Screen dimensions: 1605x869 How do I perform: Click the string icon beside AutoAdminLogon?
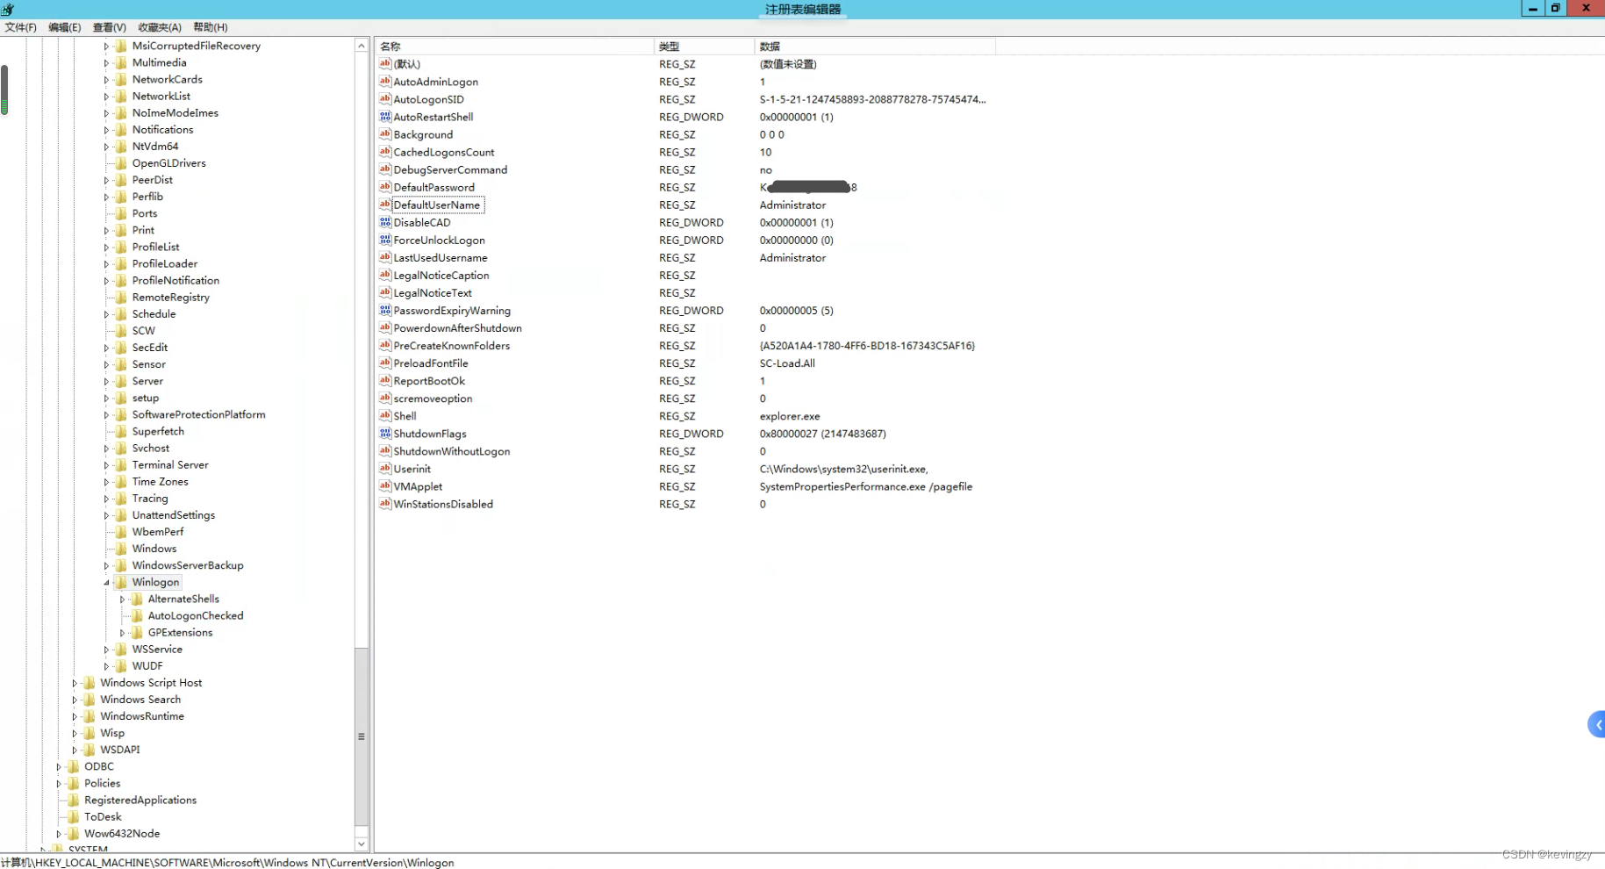(384, 82)
